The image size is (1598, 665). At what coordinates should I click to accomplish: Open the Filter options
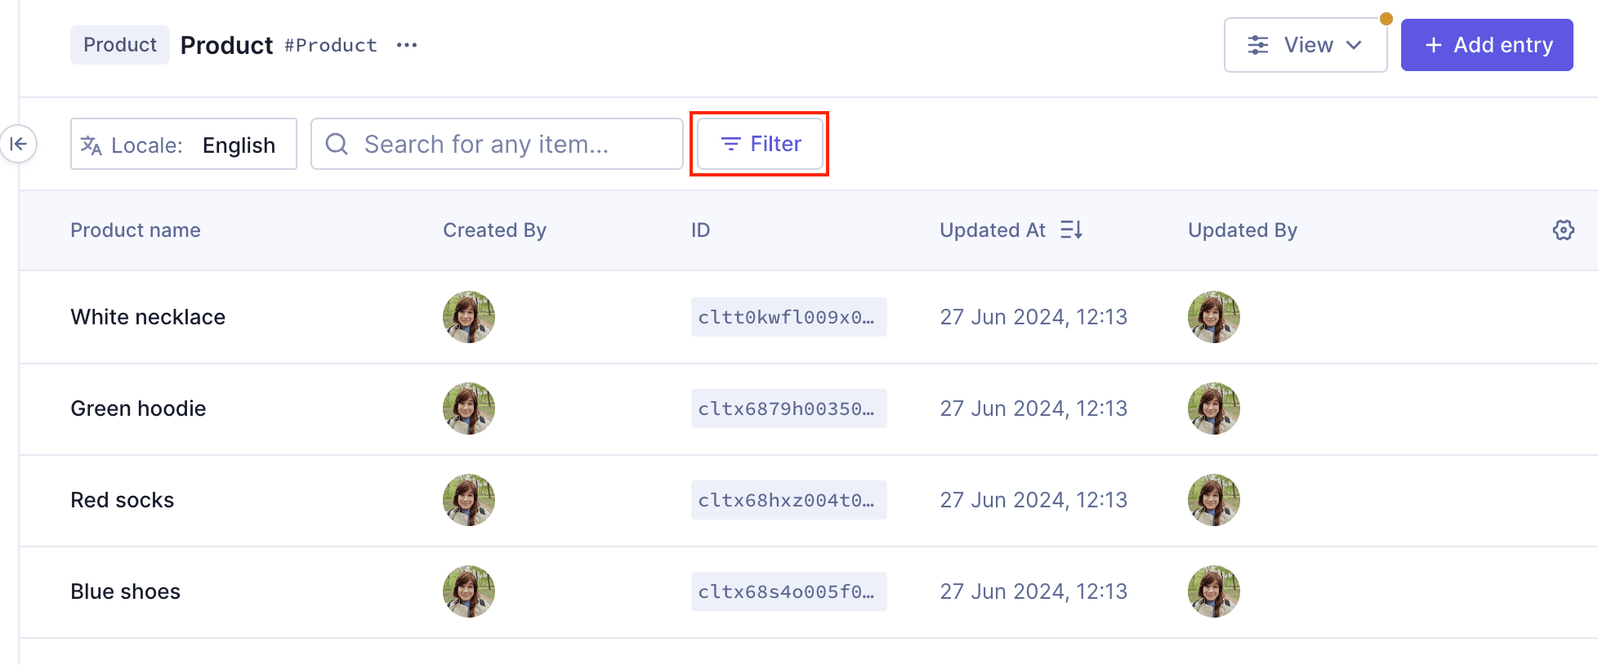coord(760,144)
